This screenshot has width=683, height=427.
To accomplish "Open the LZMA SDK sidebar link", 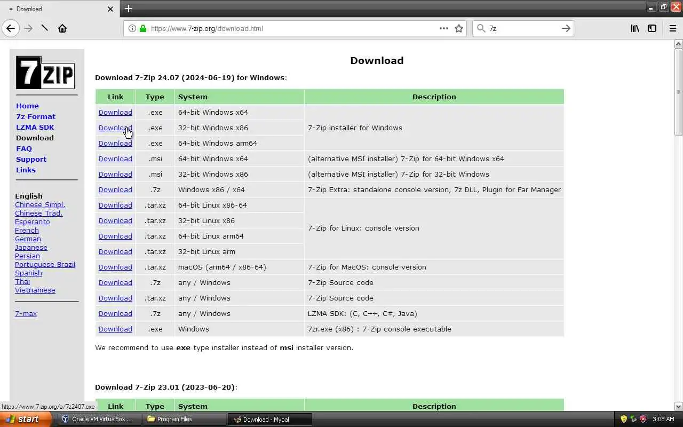I will pyautogui.click(x=35, y=127).
